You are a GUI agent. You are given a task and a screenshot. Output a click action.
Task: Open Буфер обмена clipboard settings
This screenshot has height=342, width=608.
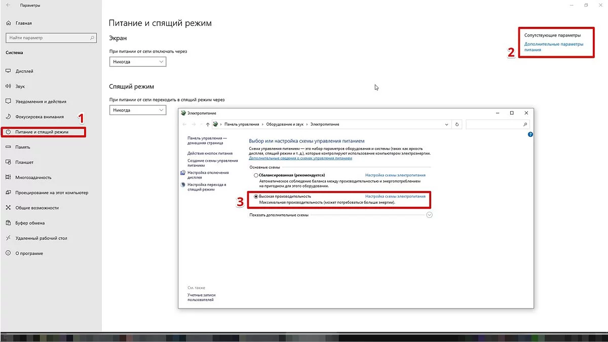tap(29, 223)
